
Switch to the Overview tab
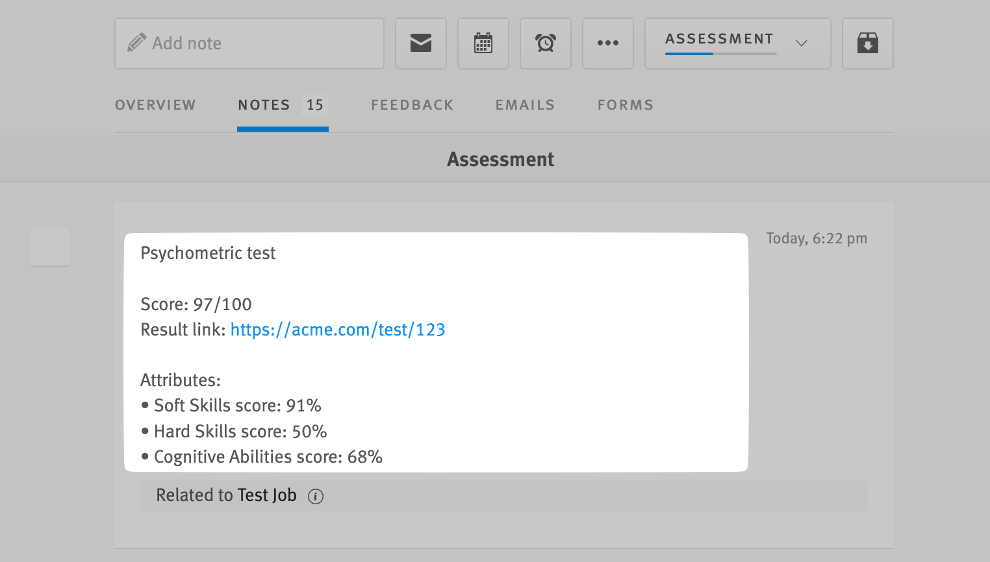[155, 105]
